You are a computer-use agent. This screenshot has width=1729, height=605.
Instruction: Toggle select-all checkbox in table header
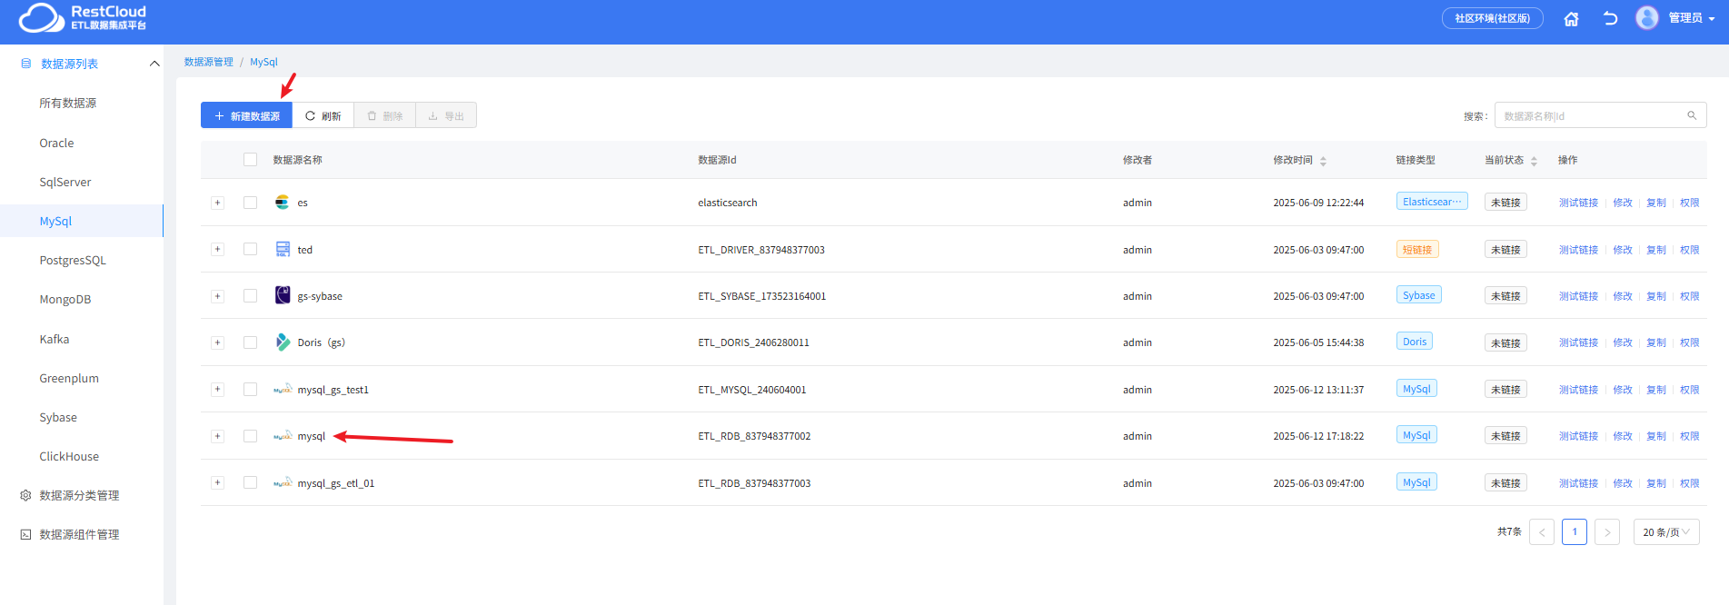pyautogui.click(x=250, y=160)
